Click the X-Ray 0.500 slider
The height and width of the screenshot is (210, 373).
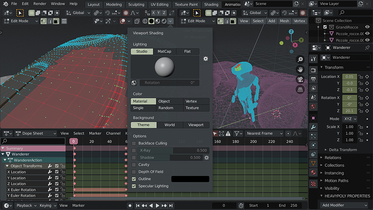[x=174, y=151]
